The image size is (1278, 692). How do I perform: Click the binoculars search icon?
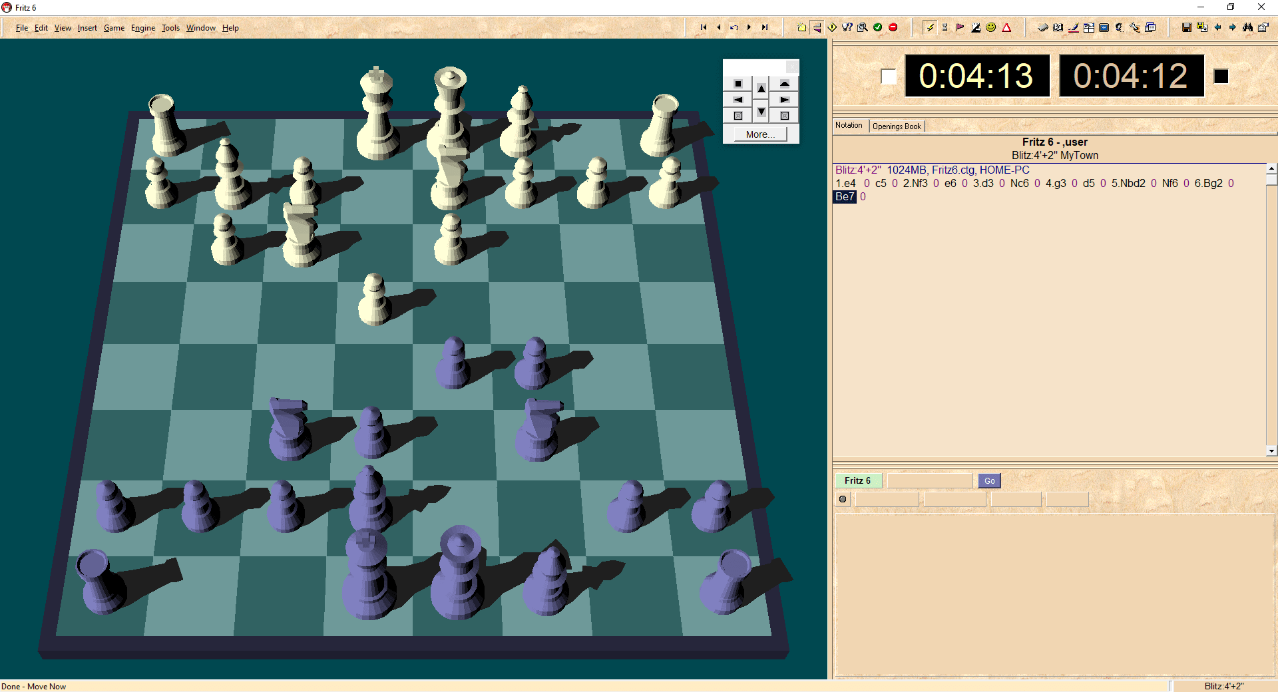click(x=1247, y=27)
